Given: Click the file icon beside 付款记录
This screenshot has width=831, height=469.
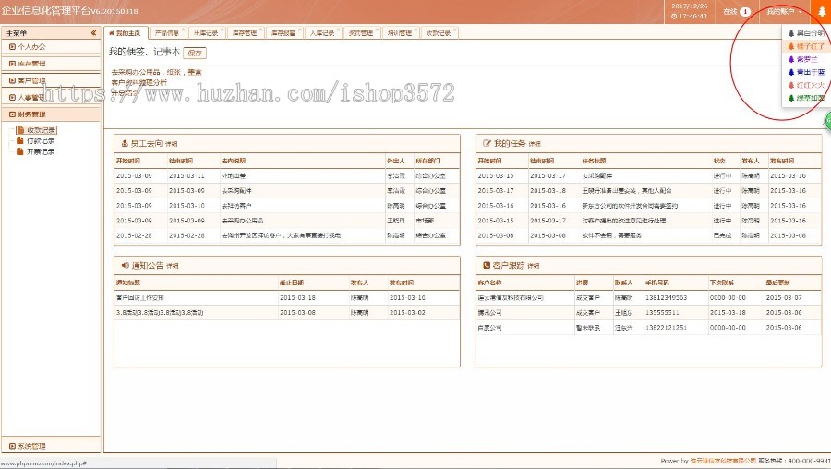Looking at the screenshot, I should coord(20,140).
